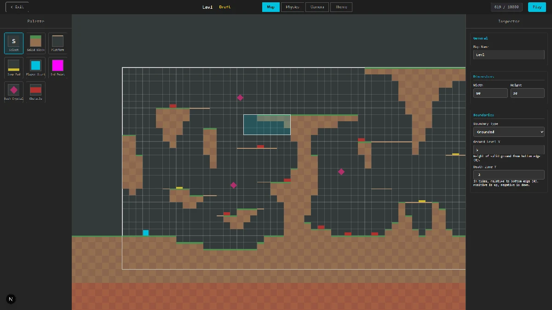Click the Ground Level Y field

(509, 150)
